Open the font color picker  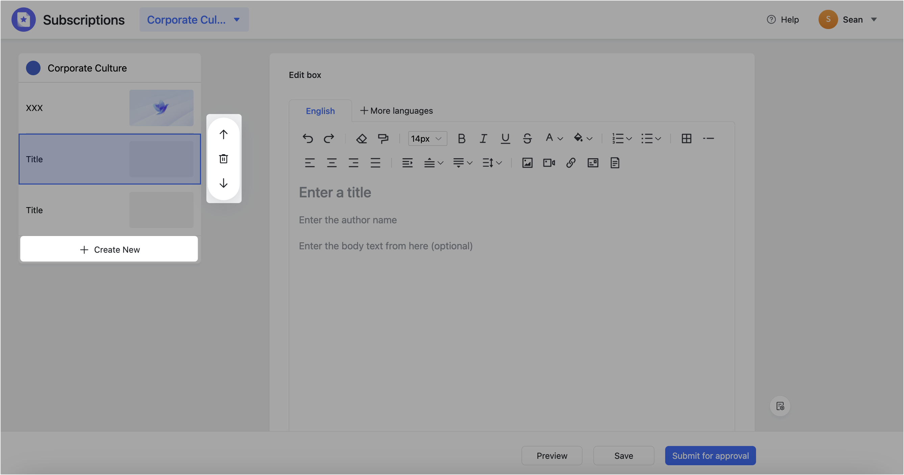click(553, 138)
